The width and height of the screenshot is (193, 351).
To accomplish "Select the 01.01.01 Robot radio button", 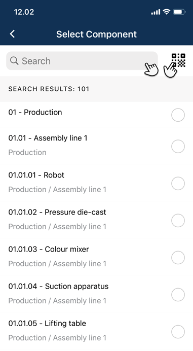I will [178, 183].
